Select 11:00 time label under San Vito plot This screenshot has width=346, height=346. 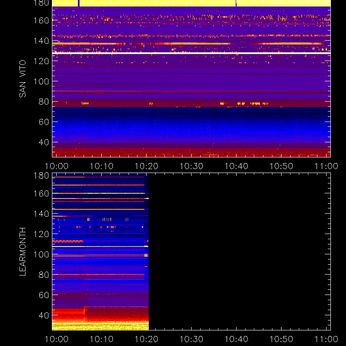point(326,166)
